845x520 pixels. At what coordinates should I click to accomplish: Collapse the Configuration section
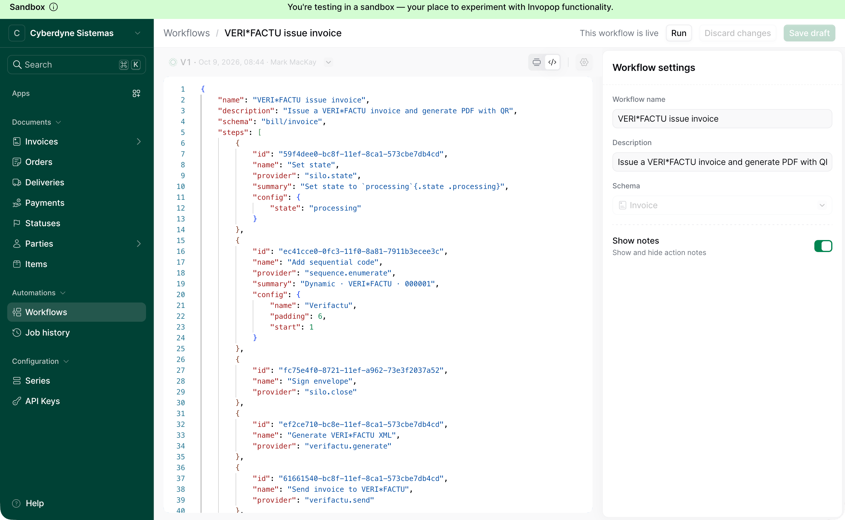40,361
